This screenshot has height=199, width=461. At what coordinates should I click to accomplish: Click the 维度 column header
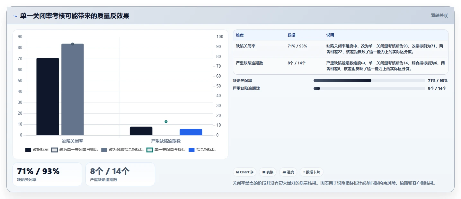point(240,35)
